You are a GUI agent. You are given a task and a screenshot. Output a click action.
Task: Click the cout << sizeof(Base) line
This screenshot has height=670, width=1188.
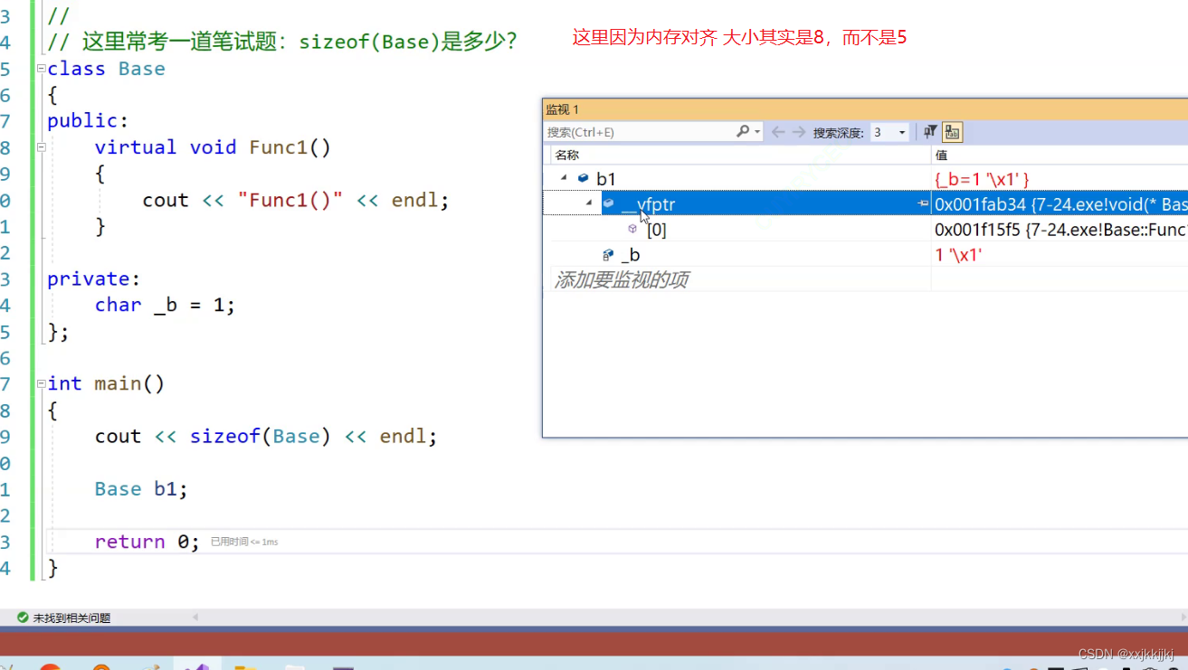tap(266, 436)
